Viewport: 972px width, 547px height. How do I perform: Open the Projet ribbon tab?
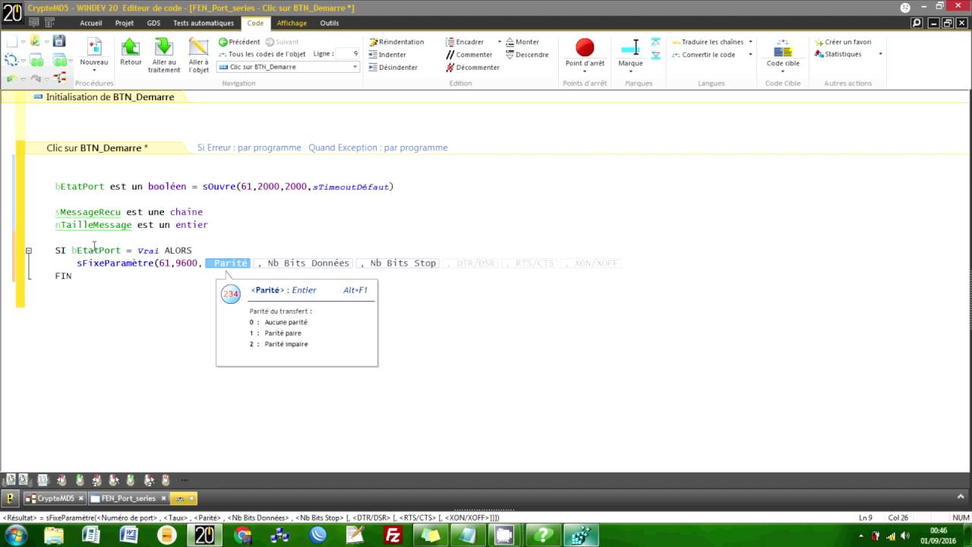point(125,23)
